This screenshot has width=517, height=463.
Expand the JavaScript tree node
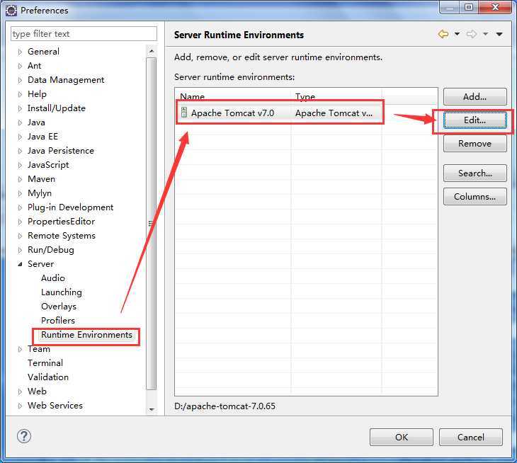click(20, 166)
